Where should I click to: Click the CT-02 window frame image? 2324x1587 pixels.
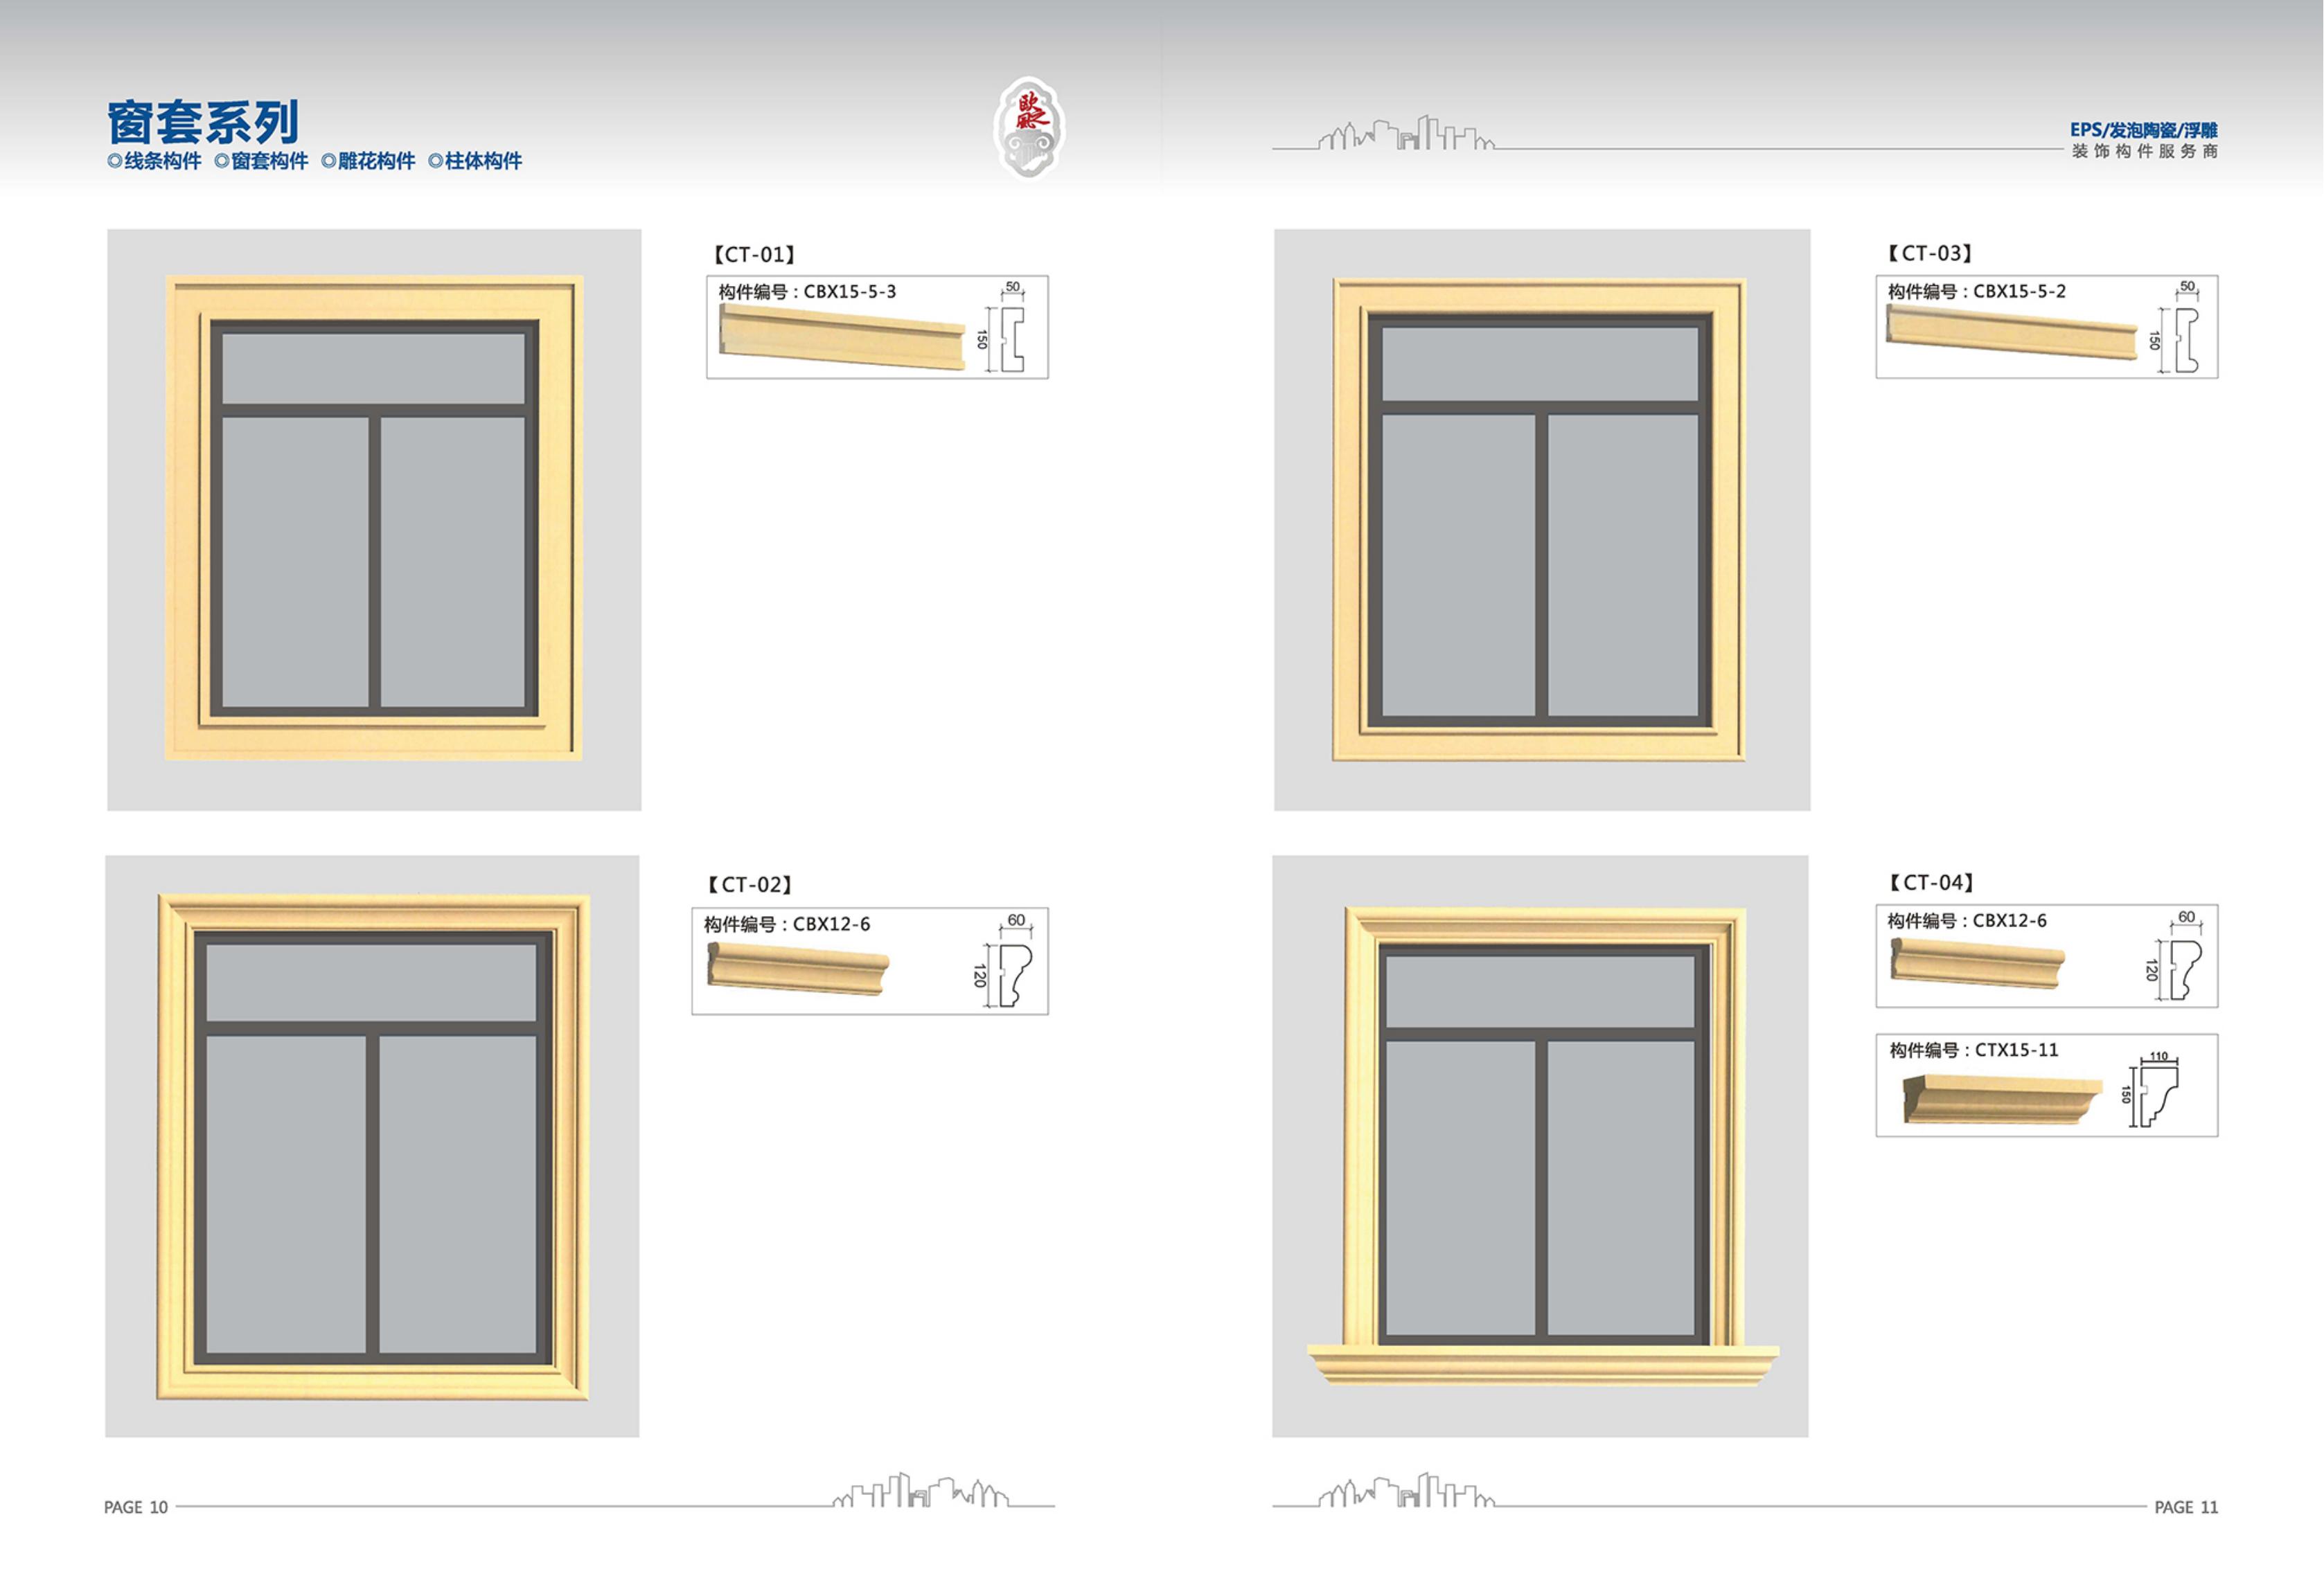[372, 1146]
